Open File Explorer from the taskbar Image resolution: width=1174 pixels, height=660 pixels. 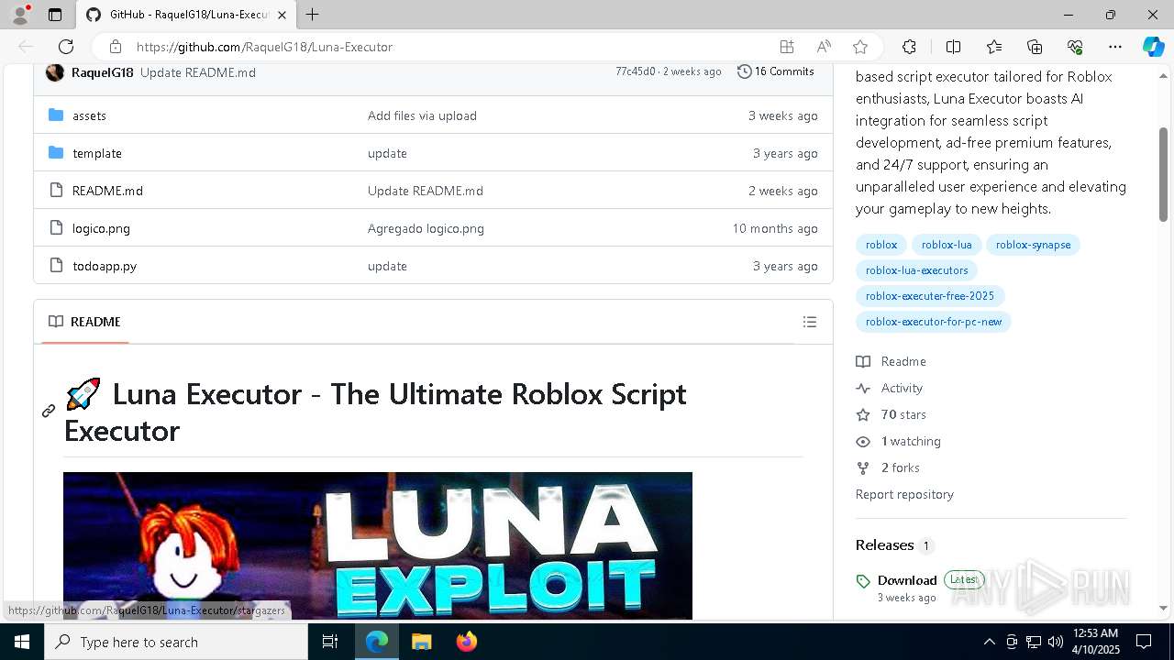421,642
